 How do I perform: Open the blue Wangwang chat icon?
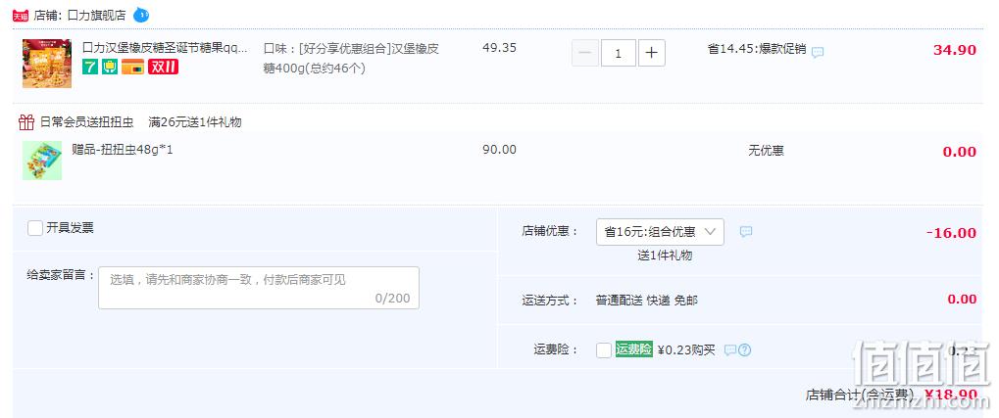coord(141,15)
